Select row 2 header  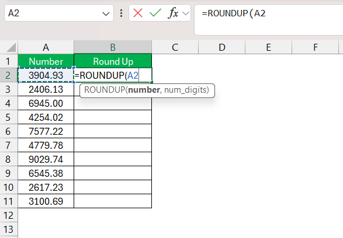(x=9, y=75)
